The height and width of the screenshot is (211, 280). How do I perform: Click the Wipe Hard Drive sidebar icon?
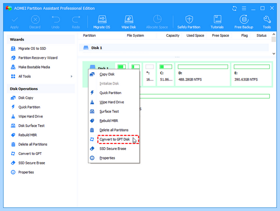13,116
